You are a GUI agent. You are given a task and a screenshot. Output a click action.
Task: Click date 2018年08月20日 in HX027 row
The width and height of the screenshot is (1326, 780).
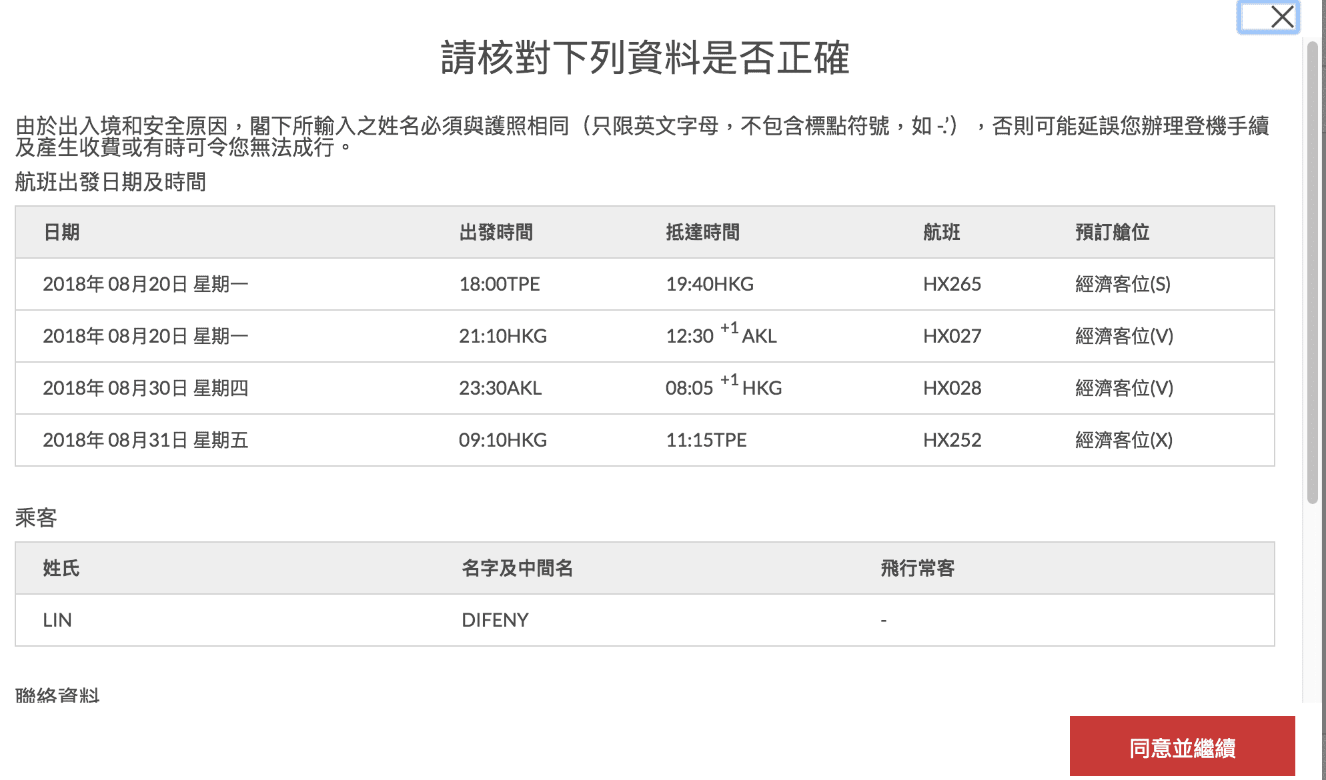tap(145, 336)
